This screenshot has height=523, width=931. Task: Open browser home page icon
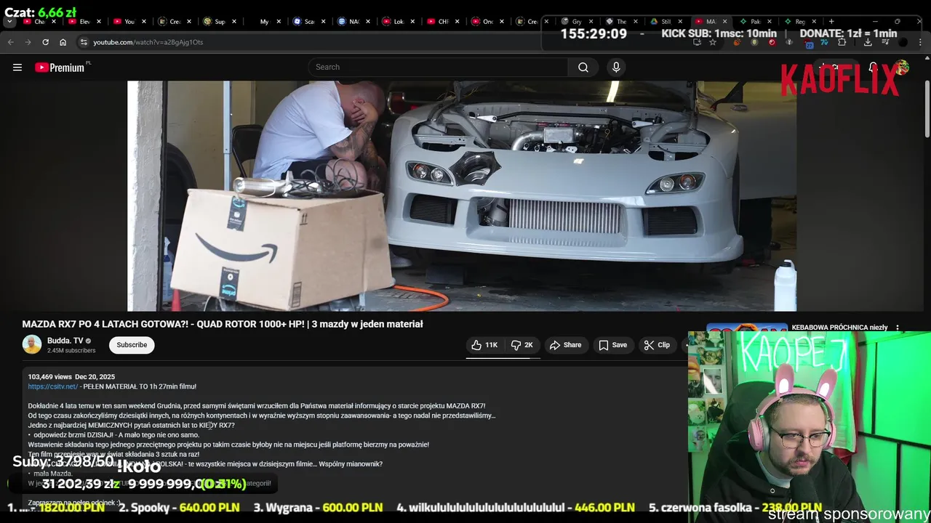point(63,42)
